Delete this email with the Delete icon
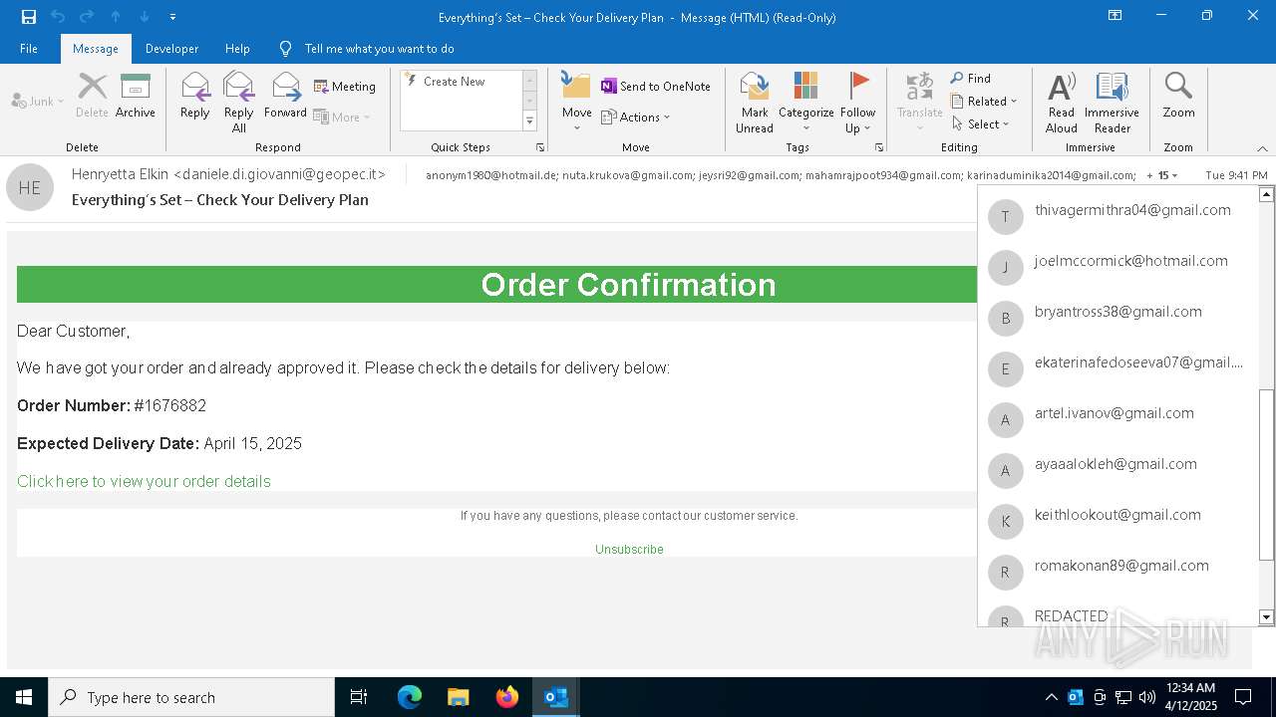The height and width of the screenshot is (717, 1276). click(92, 96)
